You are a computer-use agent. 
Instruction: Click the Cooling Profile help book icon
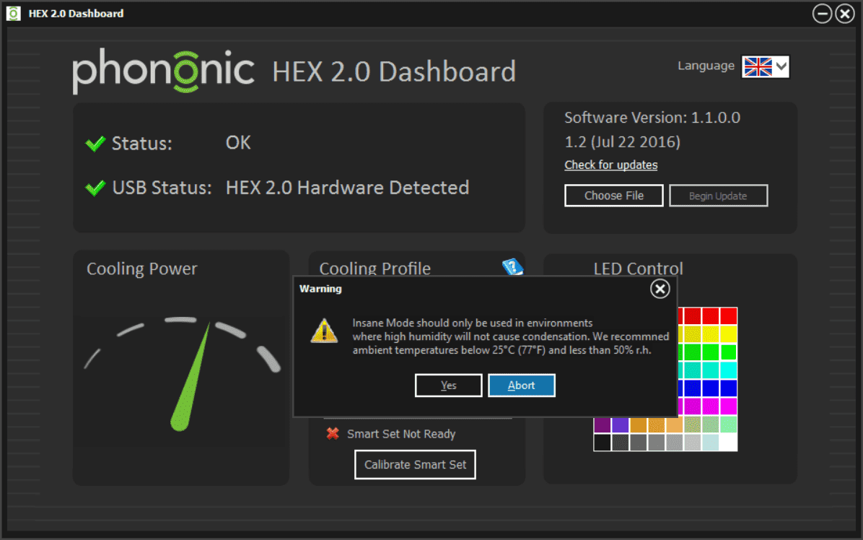[512, 268]
